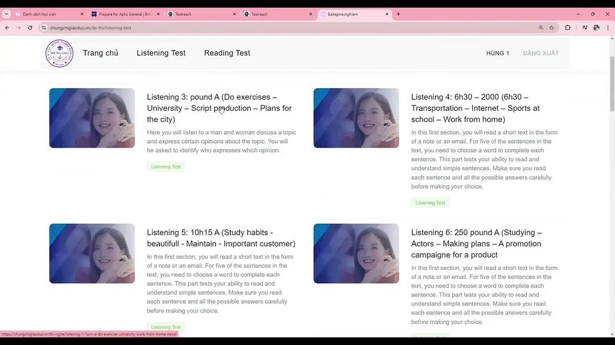This screenshot has width=615, height=345.
Task: Select the Baitaptracnghiem tab
Action: [354, 14]
